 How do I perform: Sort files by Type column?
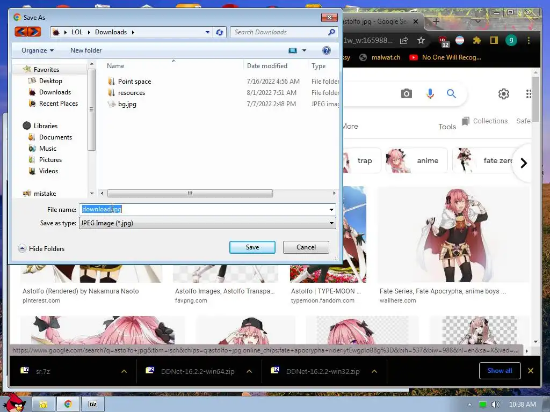pyautogui.click(x=319, y=66)
